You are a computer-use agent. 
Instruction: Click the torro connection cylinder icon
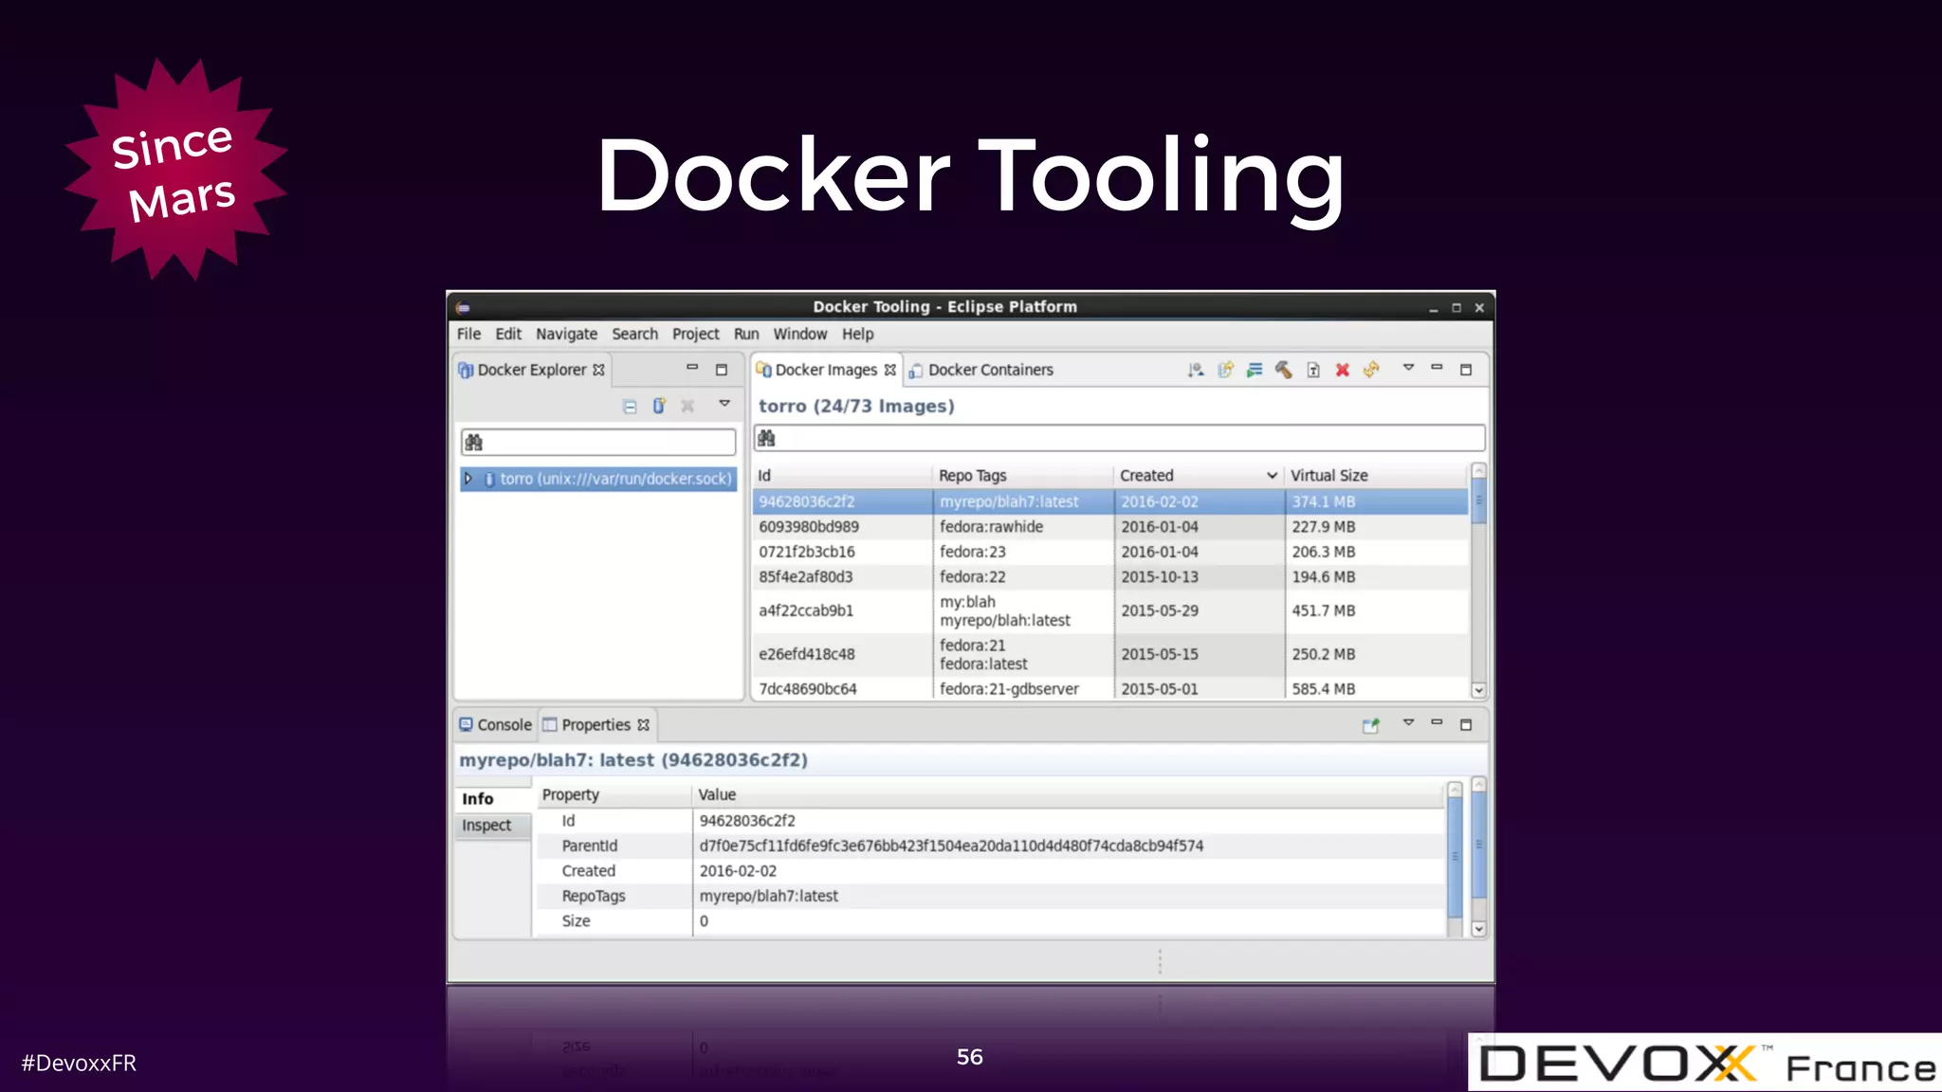tap(489, 480)
